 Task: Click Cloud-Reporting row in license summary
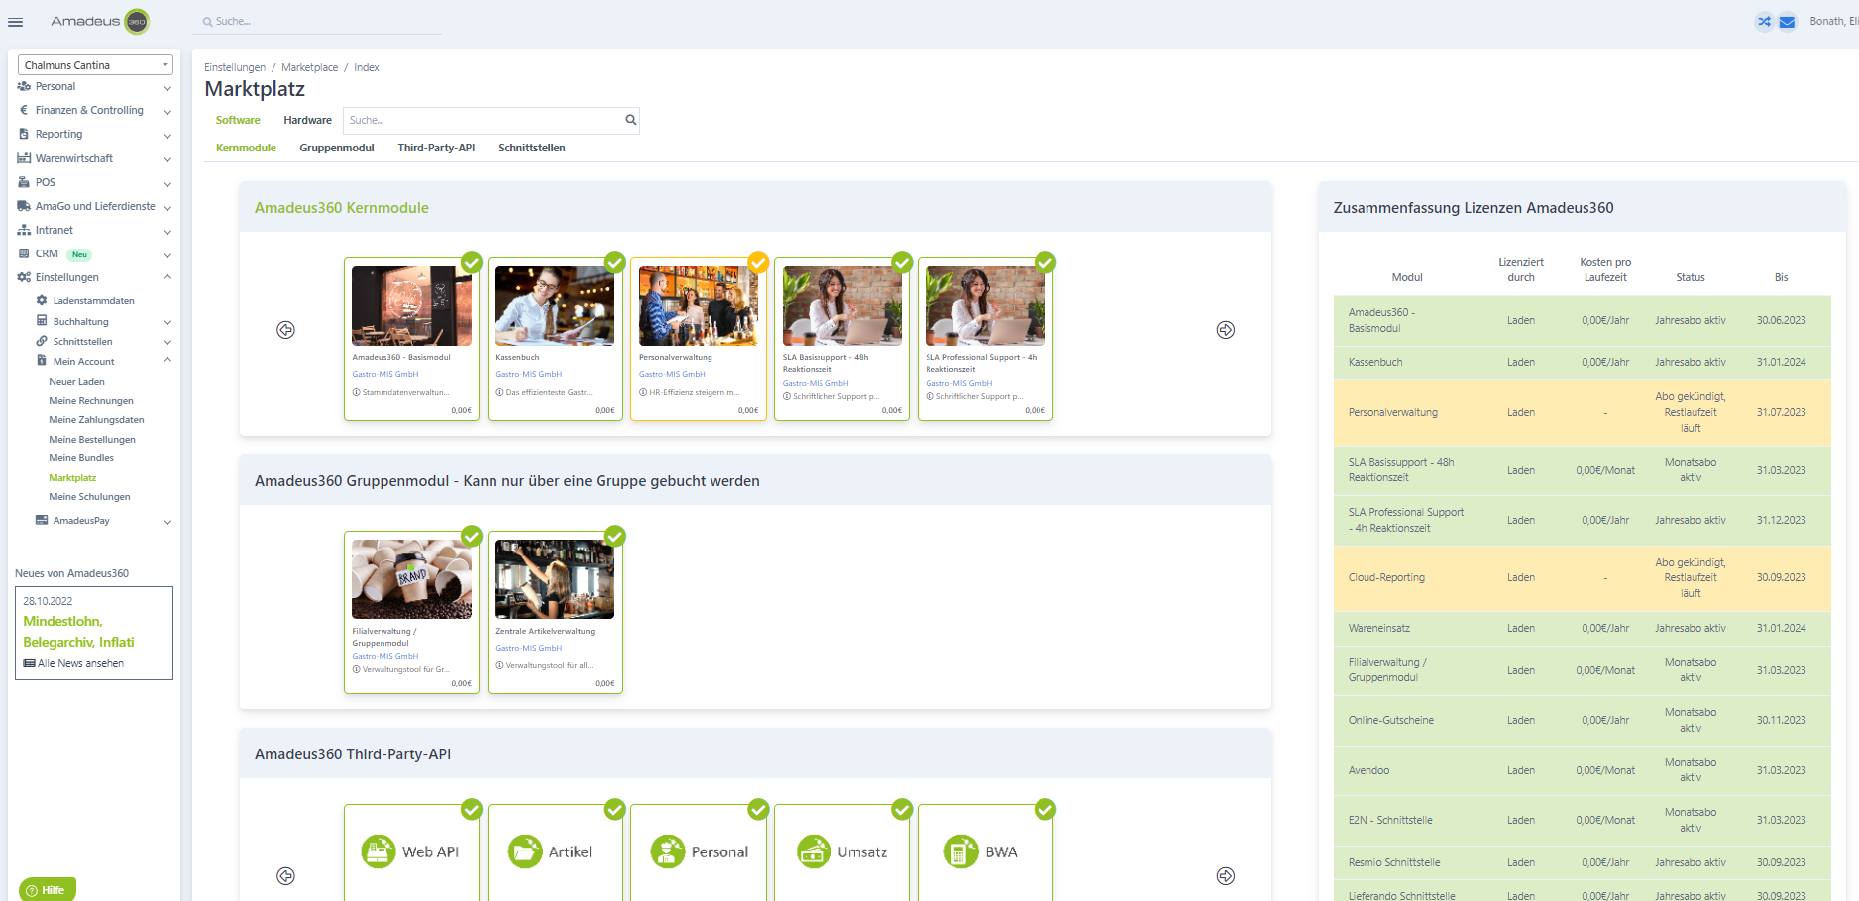1583,578
